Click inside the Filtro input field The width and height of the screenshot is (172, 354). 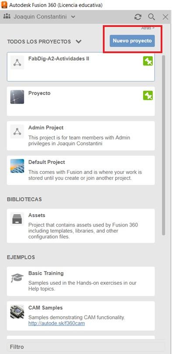point(86,347)
